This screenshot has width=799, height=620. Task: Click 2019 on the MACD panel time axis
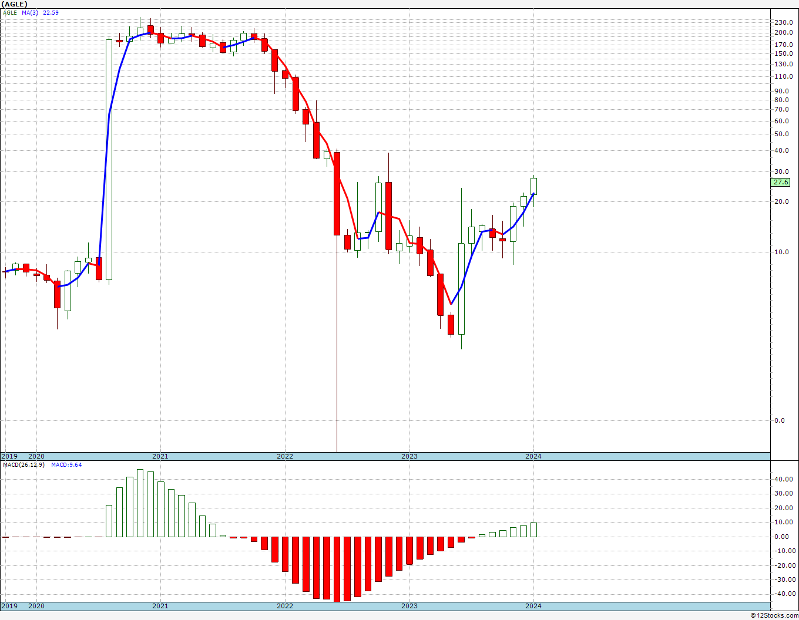click(9, 606)
